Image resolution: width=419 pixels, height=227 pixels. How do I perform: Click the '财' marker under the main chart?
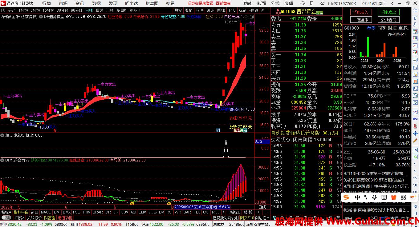tap(218, 130)
